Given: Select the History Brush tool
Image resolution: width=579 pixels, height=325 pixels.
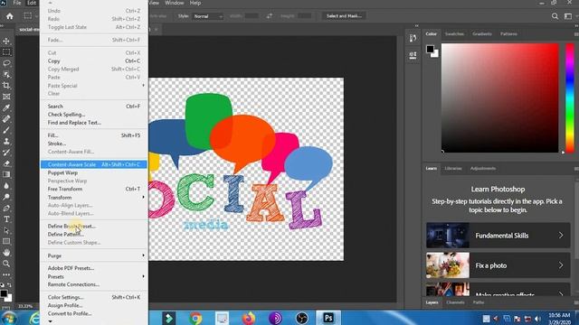Looking at the screenshot, I should 6,153.
